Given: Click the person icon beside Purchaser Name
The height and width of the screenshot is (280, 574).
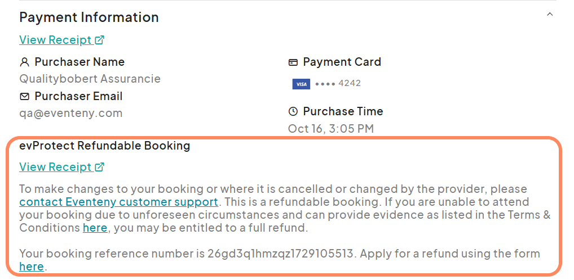Looking at the screenshot, I should tap(24, 62).
